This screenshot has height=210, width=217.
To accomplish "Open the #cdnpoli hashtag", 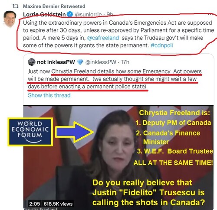I will [x=162, y=45].
